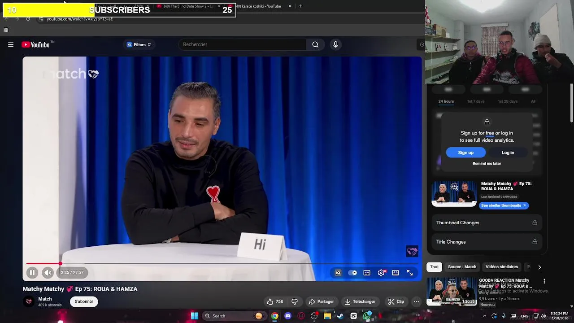Click the Télécharger download button
This screenshot has width=574, height=323.
[360, 301]
